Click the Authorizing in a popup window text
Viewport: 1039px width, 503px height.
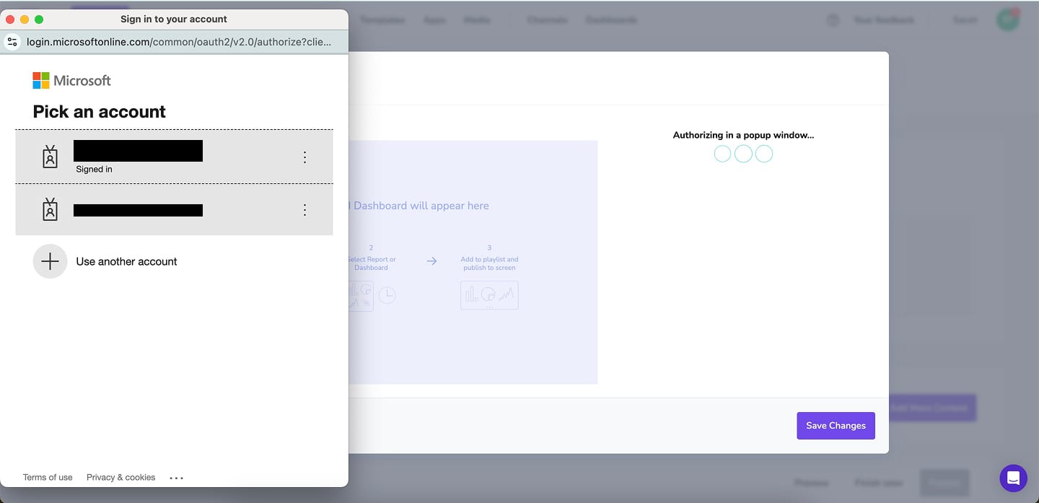coord(743,135)
